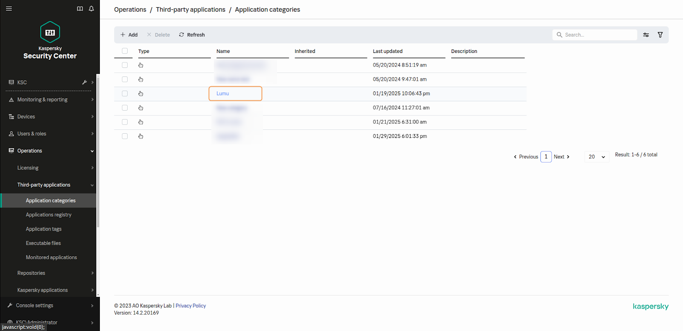
Task: Select checkbox of row updated 01/29/2025
Action: click(x=125, y=136)
